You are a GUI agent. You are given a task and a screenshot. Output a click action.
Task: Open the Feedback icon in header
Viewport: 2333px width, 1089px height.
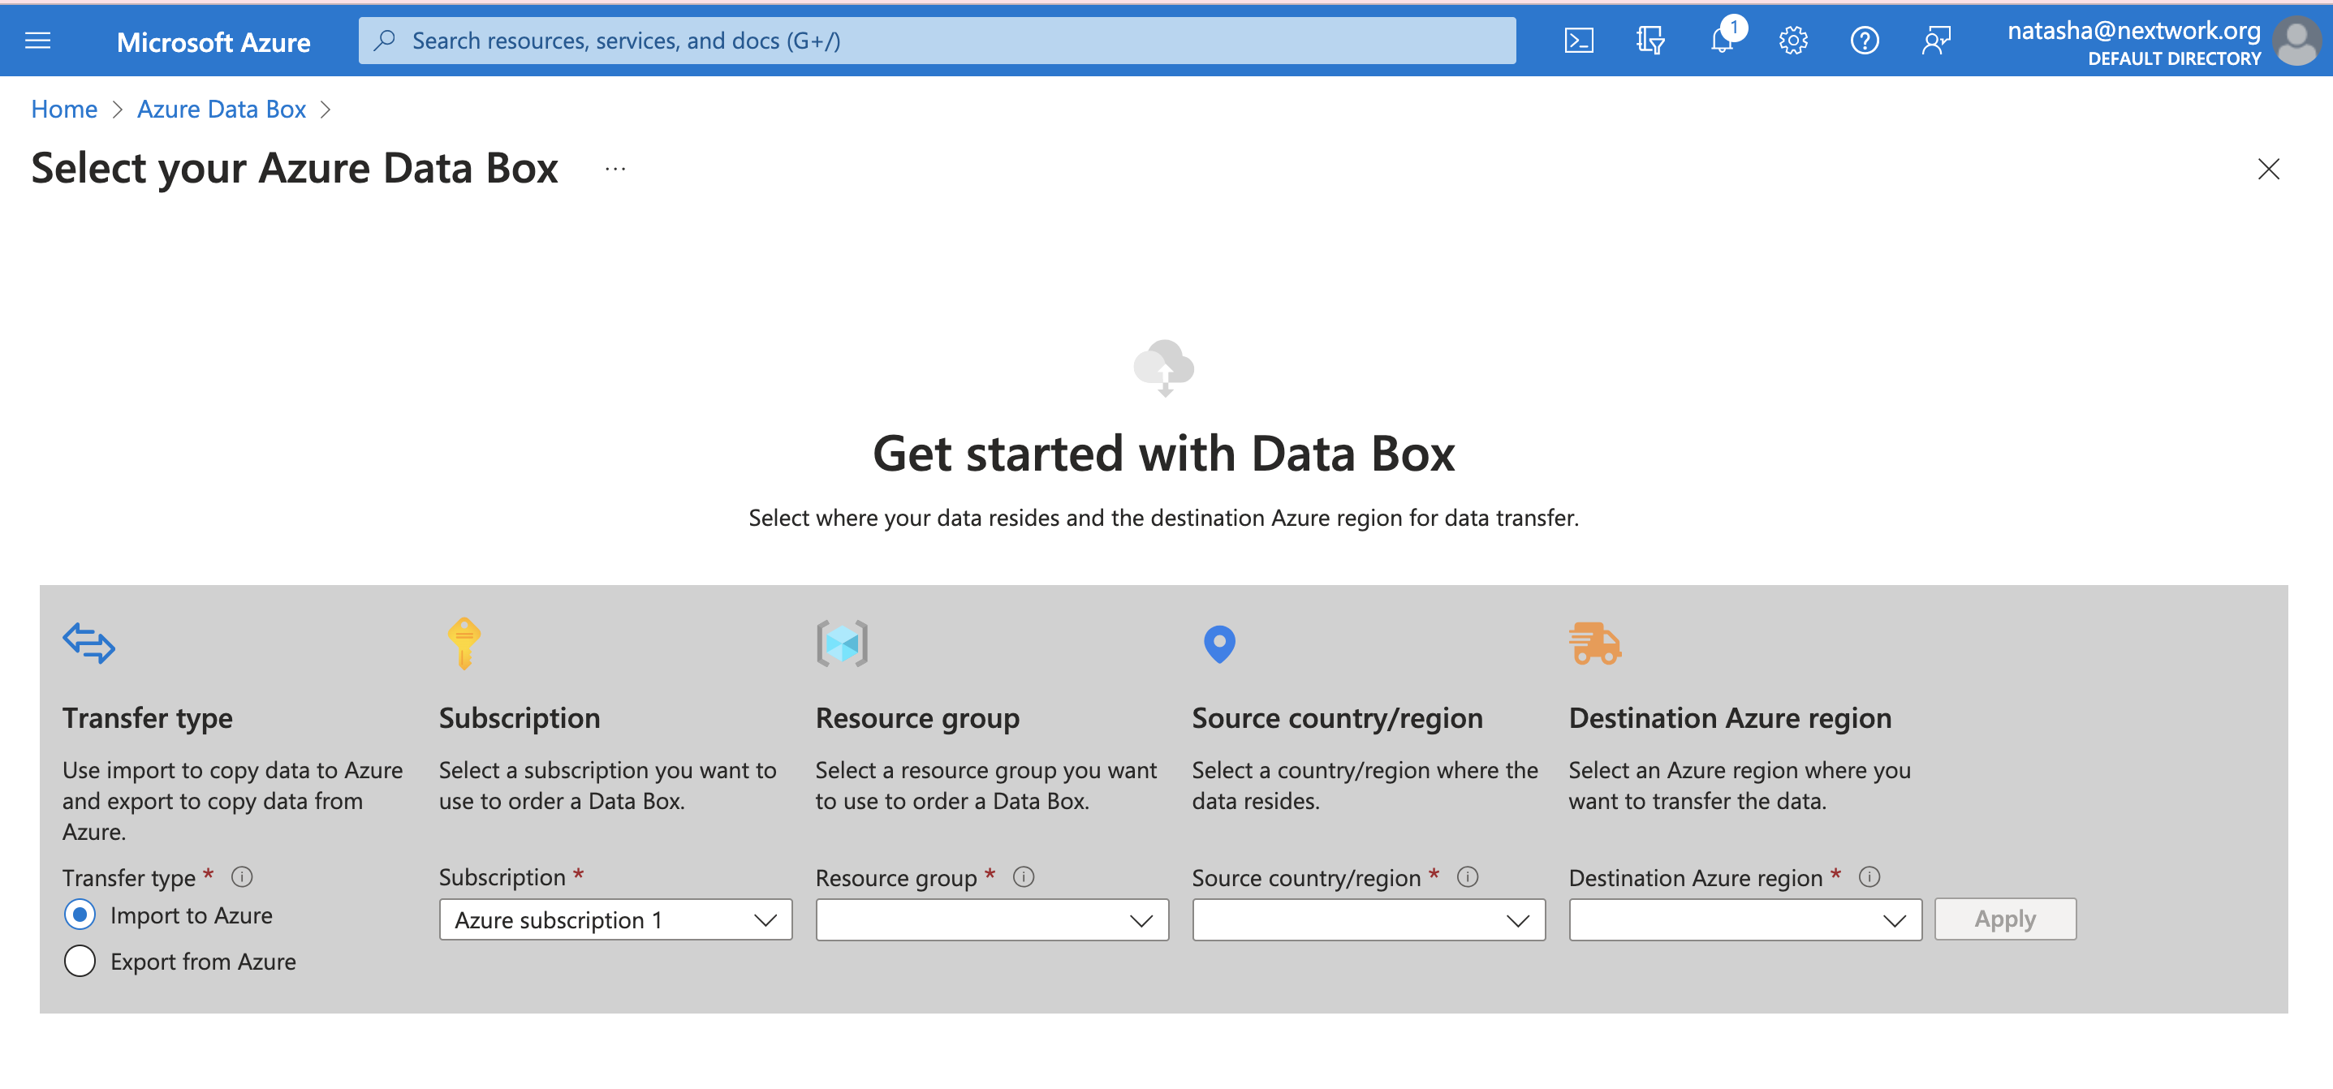click(1935, 41)
